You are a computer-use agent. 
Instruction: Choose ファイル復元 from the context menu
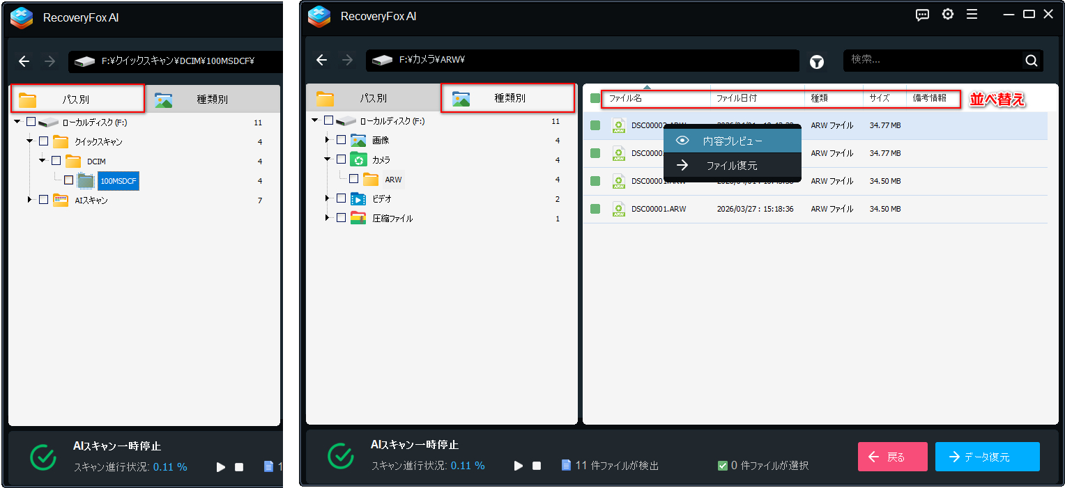731,166
